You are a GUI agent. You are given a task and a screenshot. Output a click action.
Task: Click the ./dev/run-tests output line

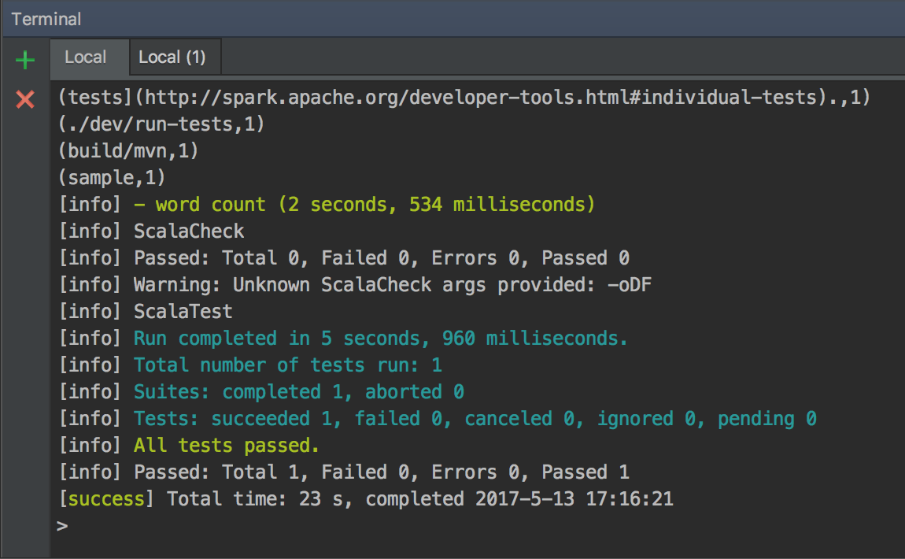click(161, 124)
